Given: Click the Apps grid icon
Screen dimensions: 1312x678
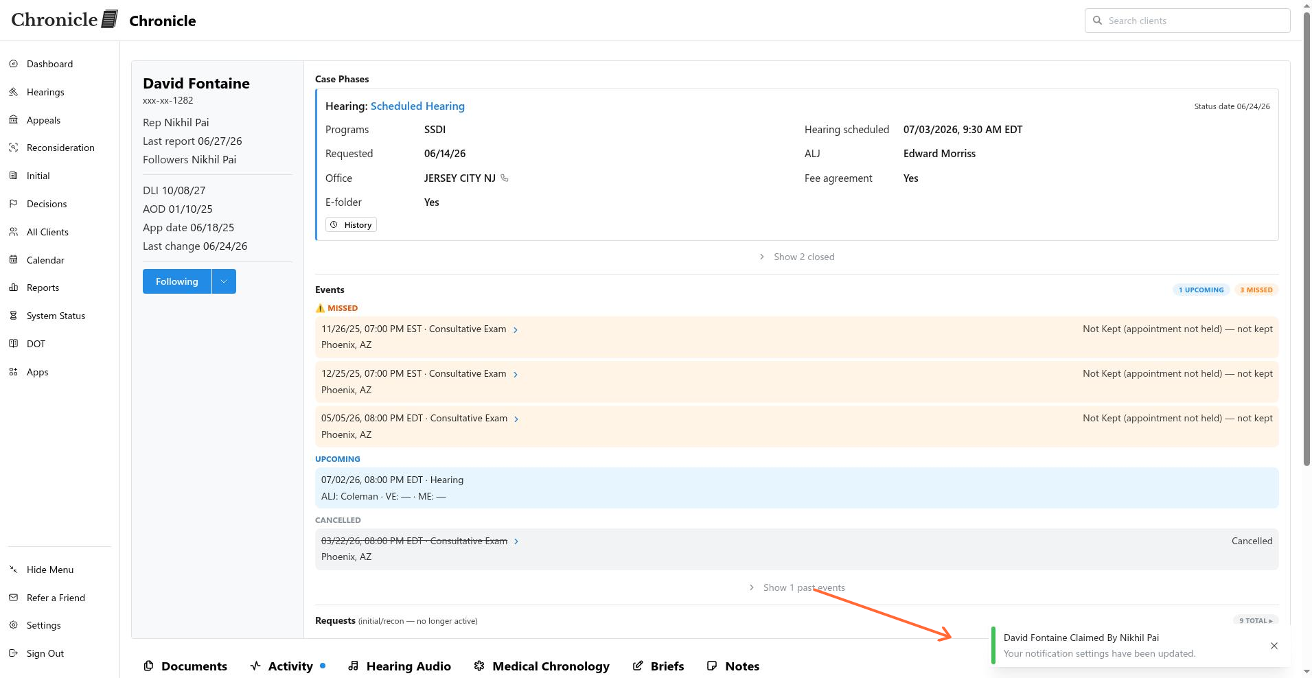Looking at the screenshot, I should coord(13,372).
